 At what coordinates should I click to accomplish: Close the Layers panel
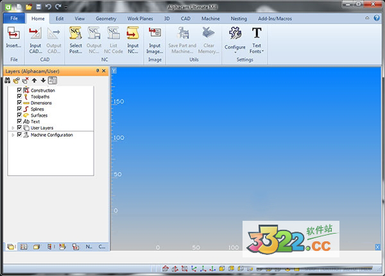(104, 71)
